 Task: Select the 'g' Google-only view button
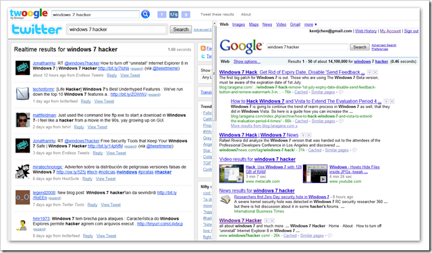click(x=186, y=14)
